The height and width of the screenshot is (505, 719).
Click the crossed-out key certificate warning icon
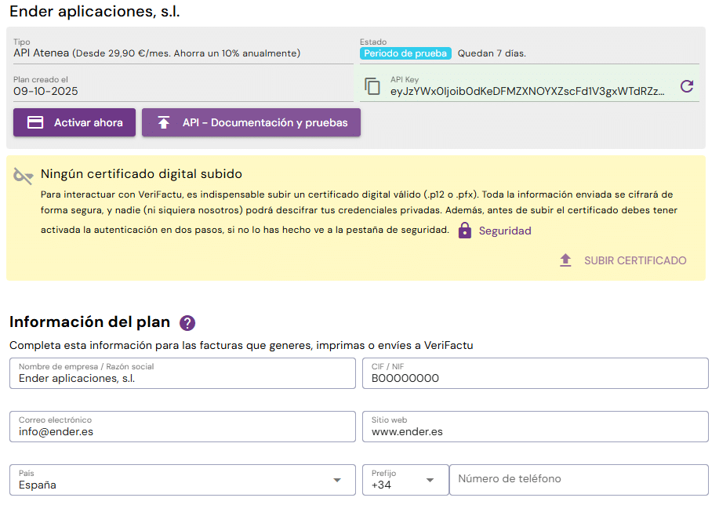pyautogui.click(x=23, y=176)
